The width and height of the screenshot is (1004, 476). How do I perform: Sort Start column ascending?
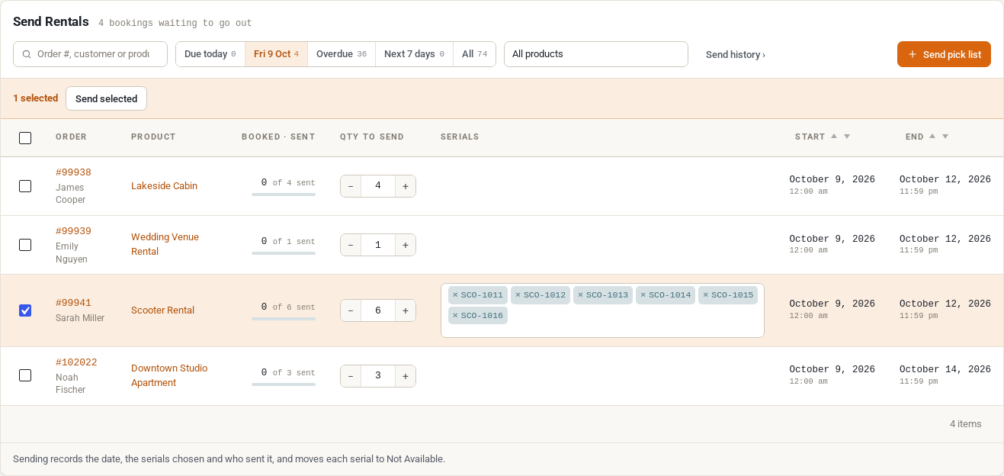point(834,137)
